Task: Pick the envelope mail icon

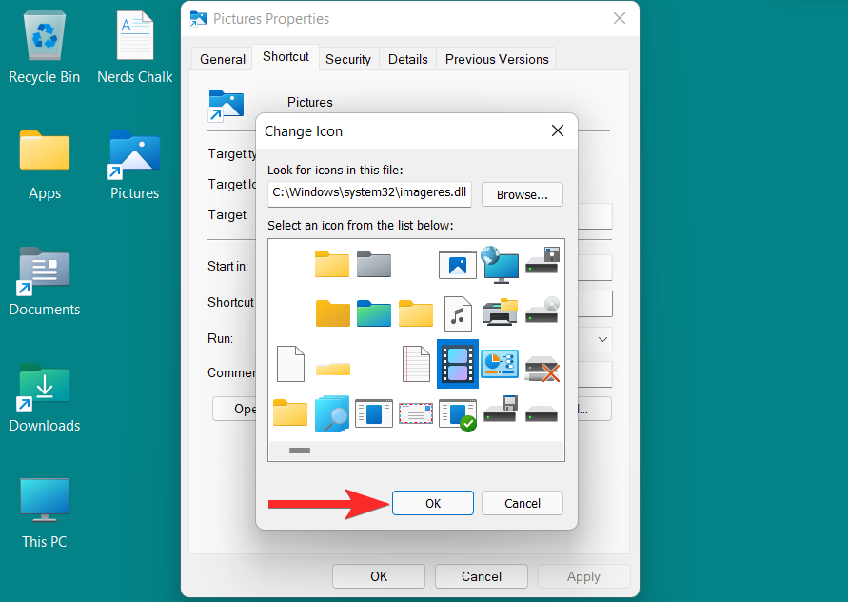Action: pyautogui.click(x=416, y=414)
